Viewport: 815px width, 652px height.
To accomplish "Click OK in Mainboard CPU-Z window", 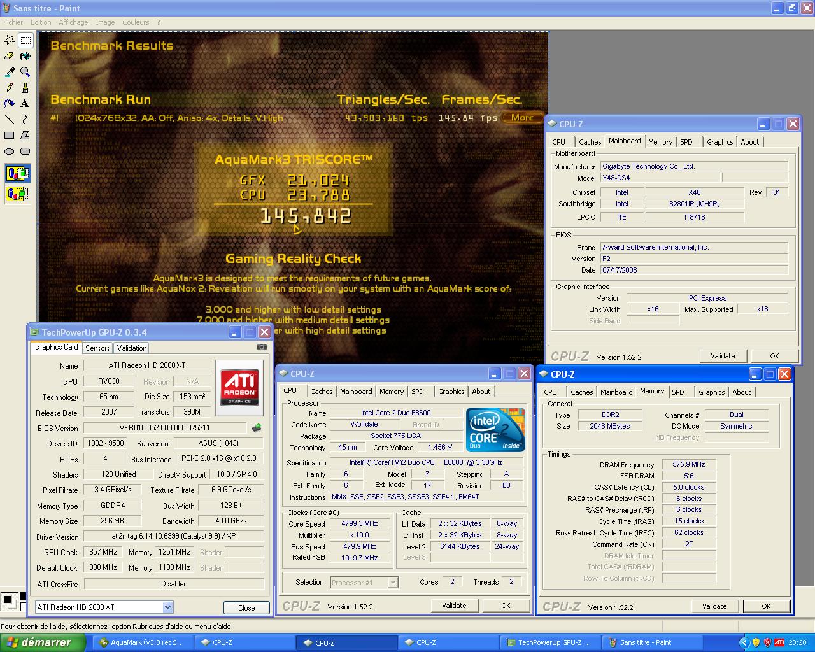I will tap(774, 356).
